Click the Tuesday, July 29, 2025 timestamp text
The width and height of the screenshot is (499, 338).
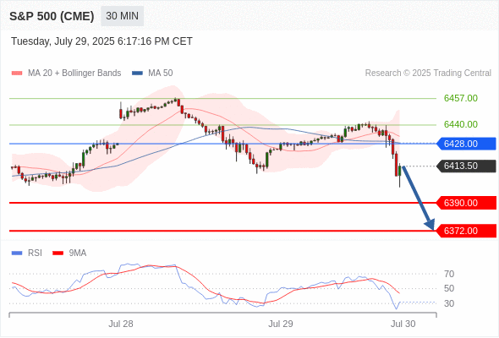101,41
